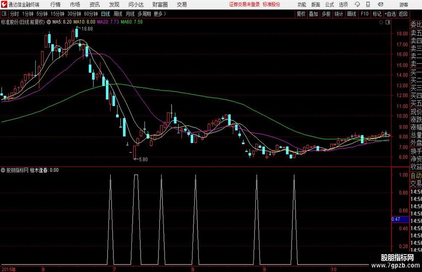This screenshot has width=422, height=272.
Task: Open the 问小达 menu
Action: (x=136, y=4)
